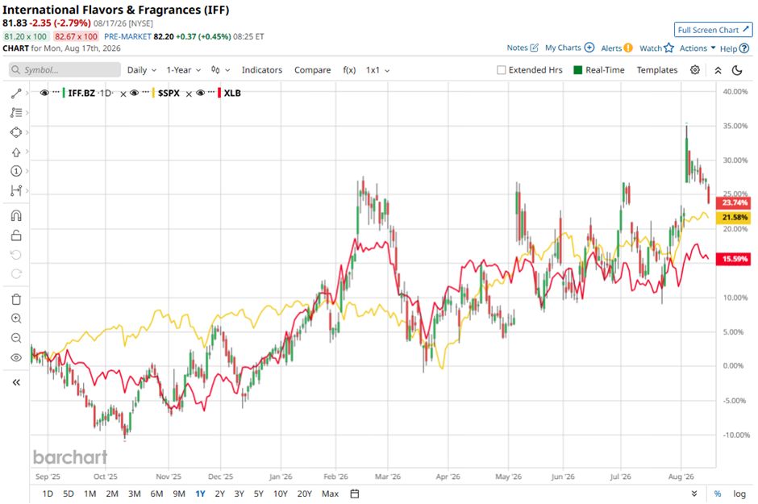The height and width of the screenshot is (504, 758).
Task: Activate the magnet snap tool
Action: click(16, 215)
